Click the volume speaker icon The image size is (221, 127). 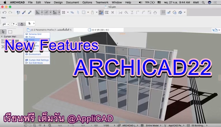coord(141,2)
